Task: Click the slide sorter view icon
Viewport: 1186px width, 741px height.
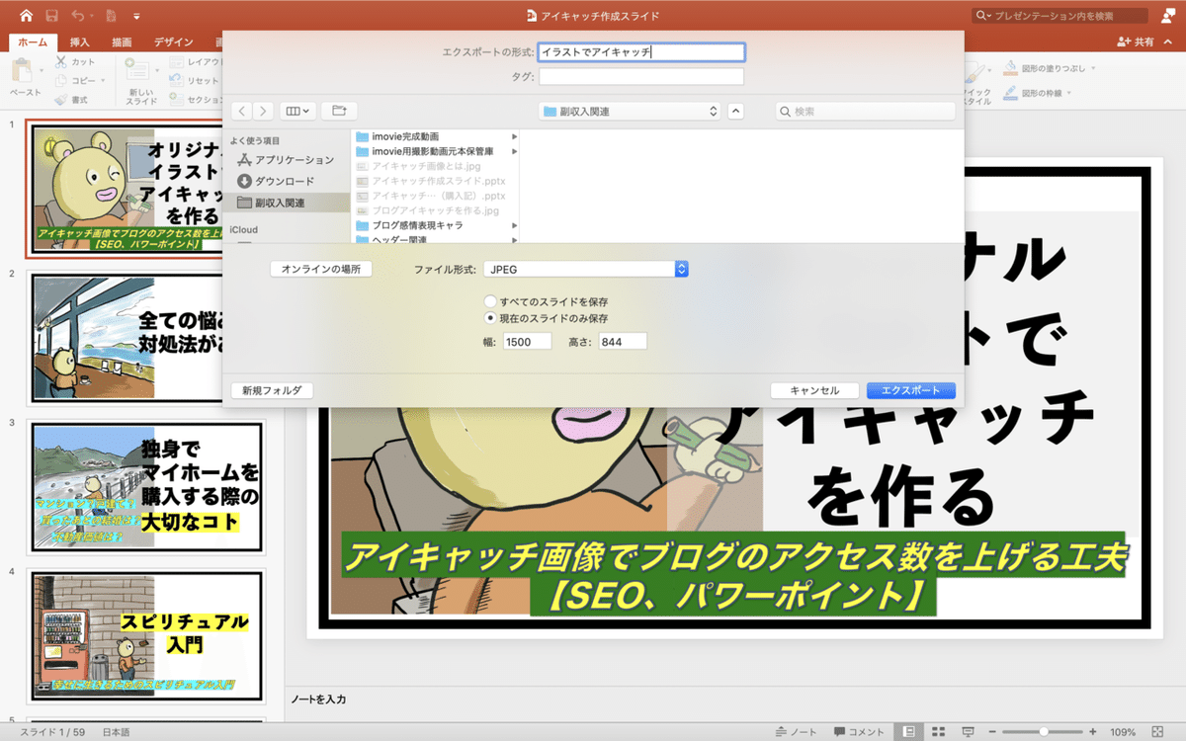Action: pos(938,729)
